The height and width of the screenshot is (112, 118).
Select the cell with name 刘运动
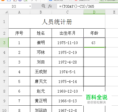(41, 109)
